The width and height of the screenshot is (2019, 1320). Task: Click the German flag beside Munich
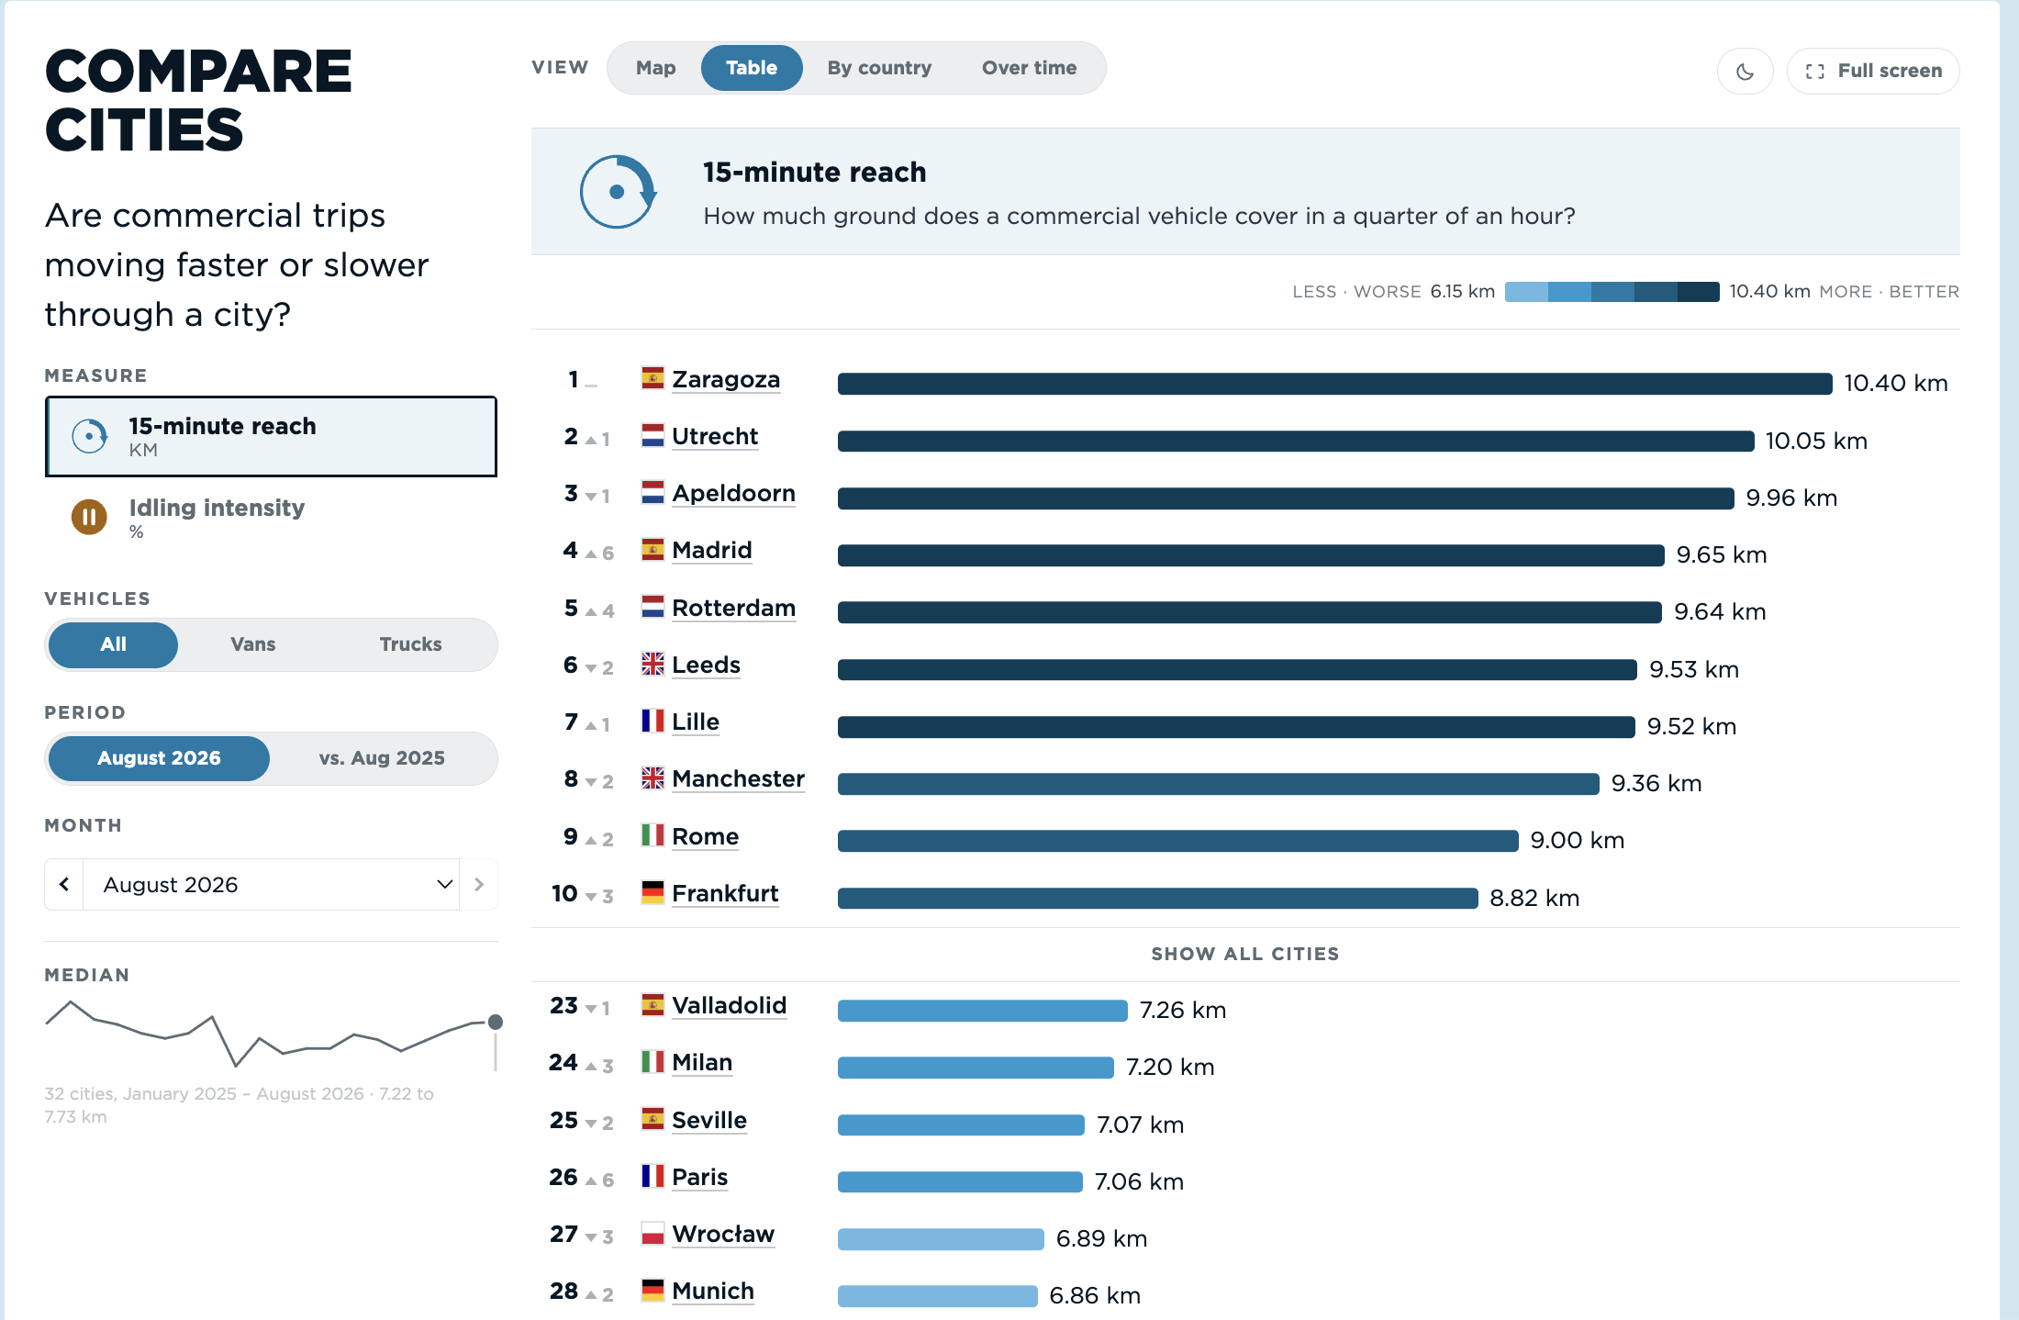pyautogui.click(x=653, y=1290)
